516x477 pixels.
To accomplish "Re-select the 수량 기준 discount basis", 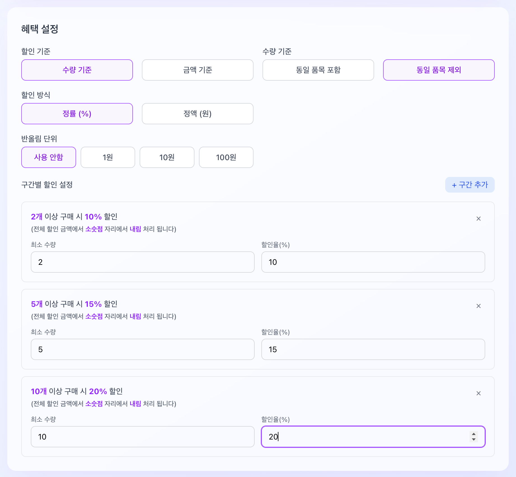I will [x=77, y=70].
